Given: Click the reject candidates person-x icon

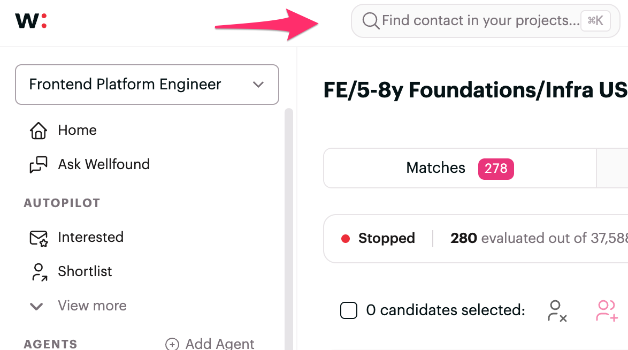Looking at the screenshot, I should pos(557,310).
